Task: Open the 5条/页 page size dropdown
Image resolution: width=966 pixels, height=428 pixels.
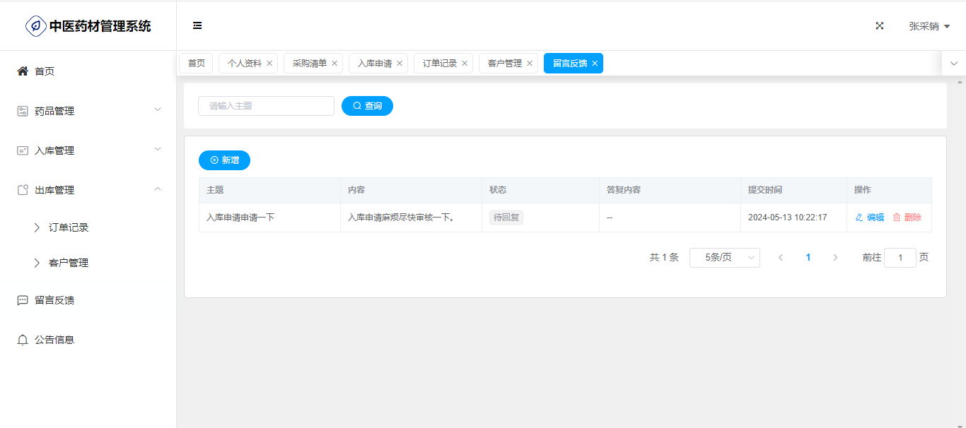Action: 724,258
